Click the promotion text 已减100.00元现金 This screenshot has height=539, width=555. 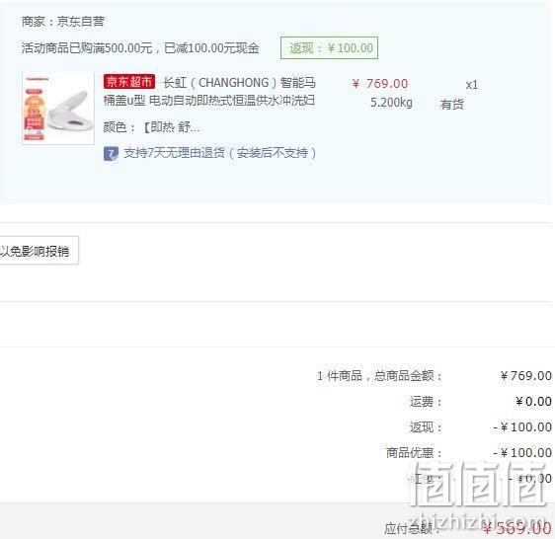tap(211, 48)
